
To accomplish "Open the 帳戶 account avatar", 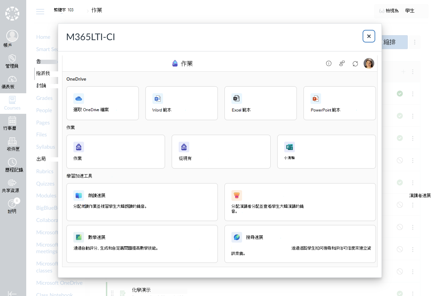I will point(13,36).
